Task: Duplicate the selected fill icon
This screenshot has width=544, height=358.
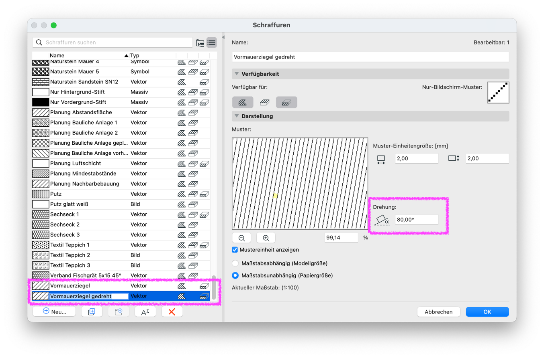Action: [x=92, y=311]
